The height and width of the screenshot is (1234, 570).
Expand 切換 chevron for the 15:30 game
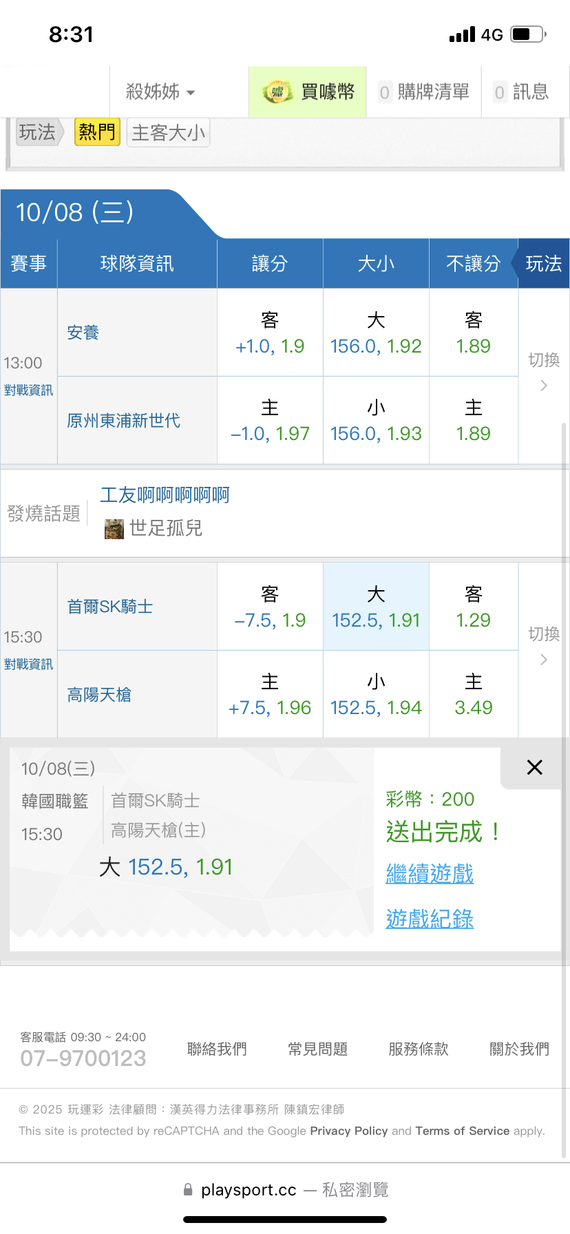pyautogui.click(x=544, y=660)
